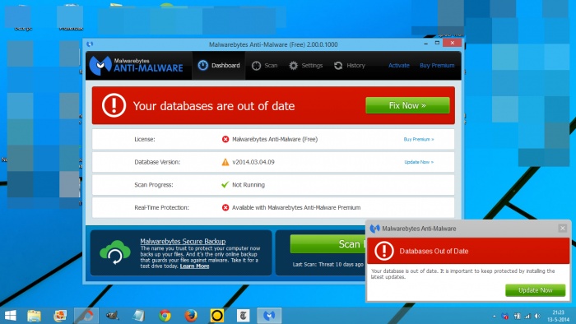Screen dimensions: 576x324
Task: Click the Malwarebytes icon in popup title
Action: point(374,229)
